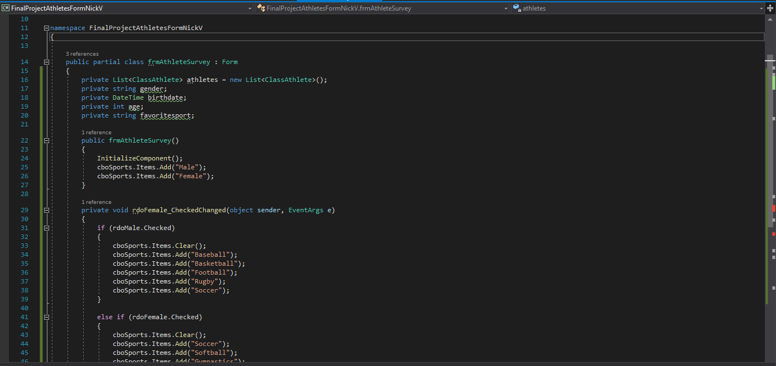Collapse the else if (rdoFemale.Checked) block
Screen dimensions: 776x366
tap(46, 317)
